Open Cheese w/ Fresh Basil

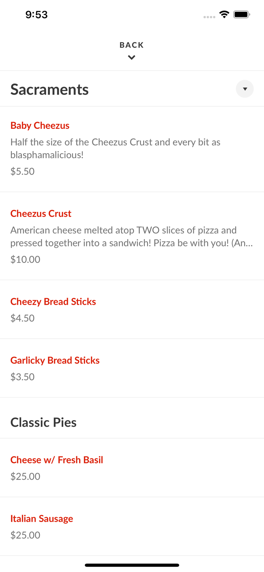pyautogui.click(x=57, y=460)
